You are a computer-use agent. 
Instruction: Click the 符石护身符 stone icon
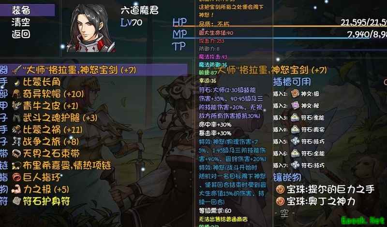(x=17, y=201)
